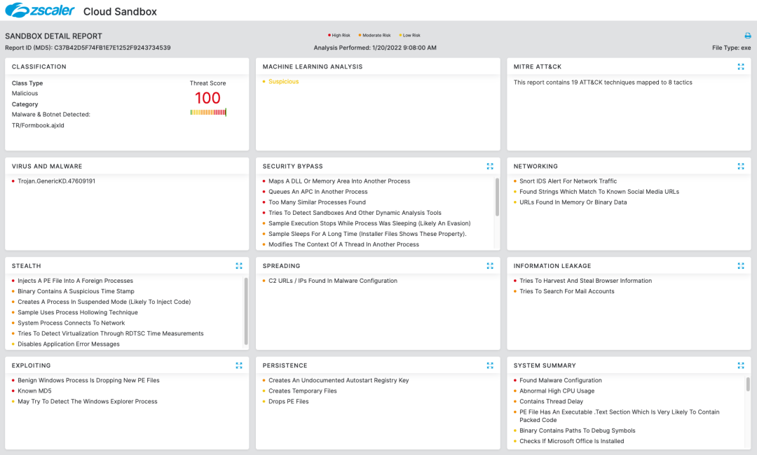Select the Trojan.GenericKD.47609191 entry

coord(56,181)
